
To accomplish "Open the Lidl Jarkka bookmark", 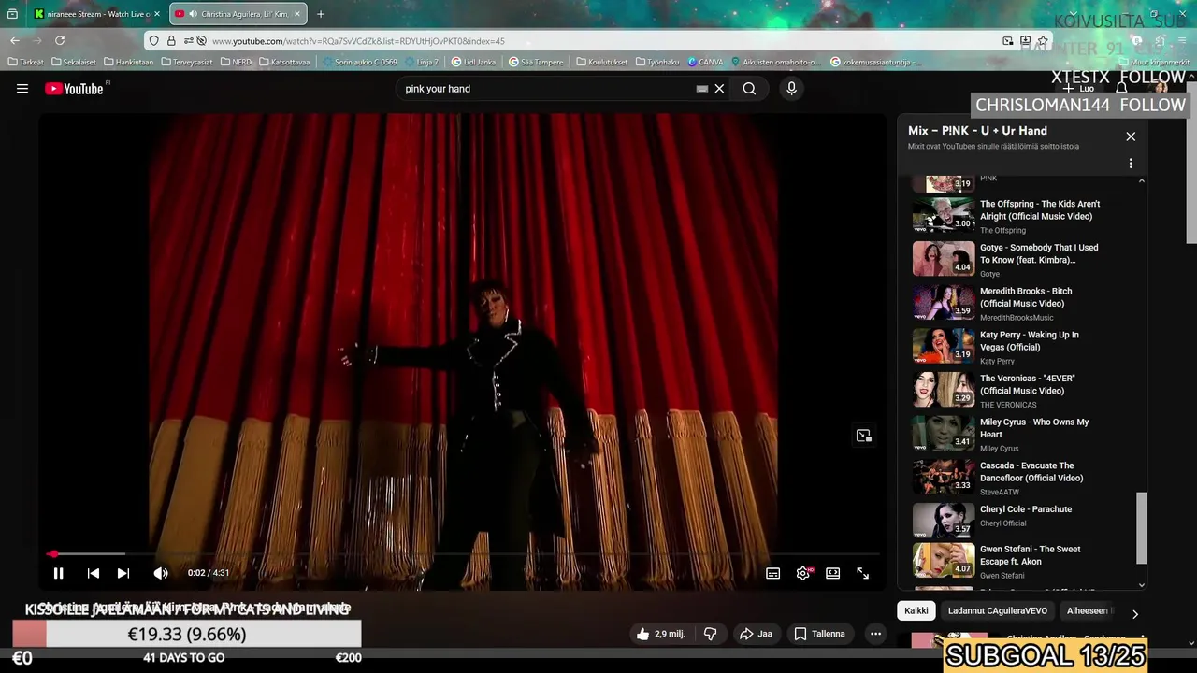I will tap(474, 62).
